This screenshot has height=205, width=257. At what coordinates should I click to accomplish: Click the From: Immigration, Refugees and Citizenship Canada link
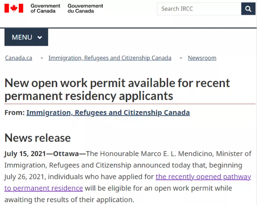pos(108,112)
